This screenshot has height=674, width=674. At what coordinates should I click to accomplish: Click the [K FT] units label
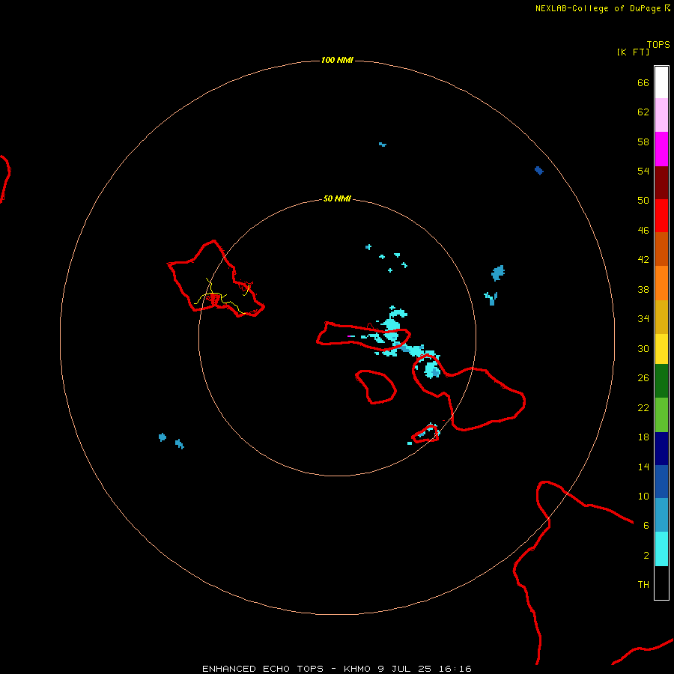click(x=633, y=52)
